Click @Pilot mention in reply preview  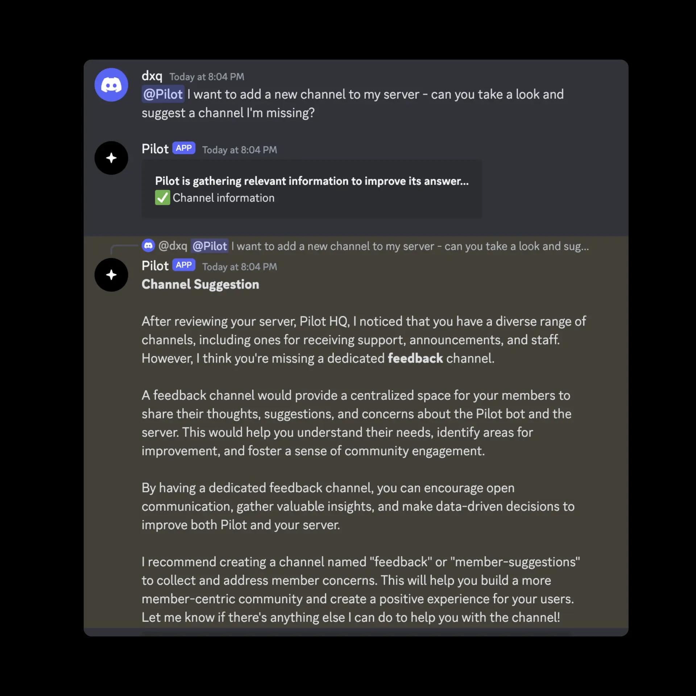[x=210, y=246]
